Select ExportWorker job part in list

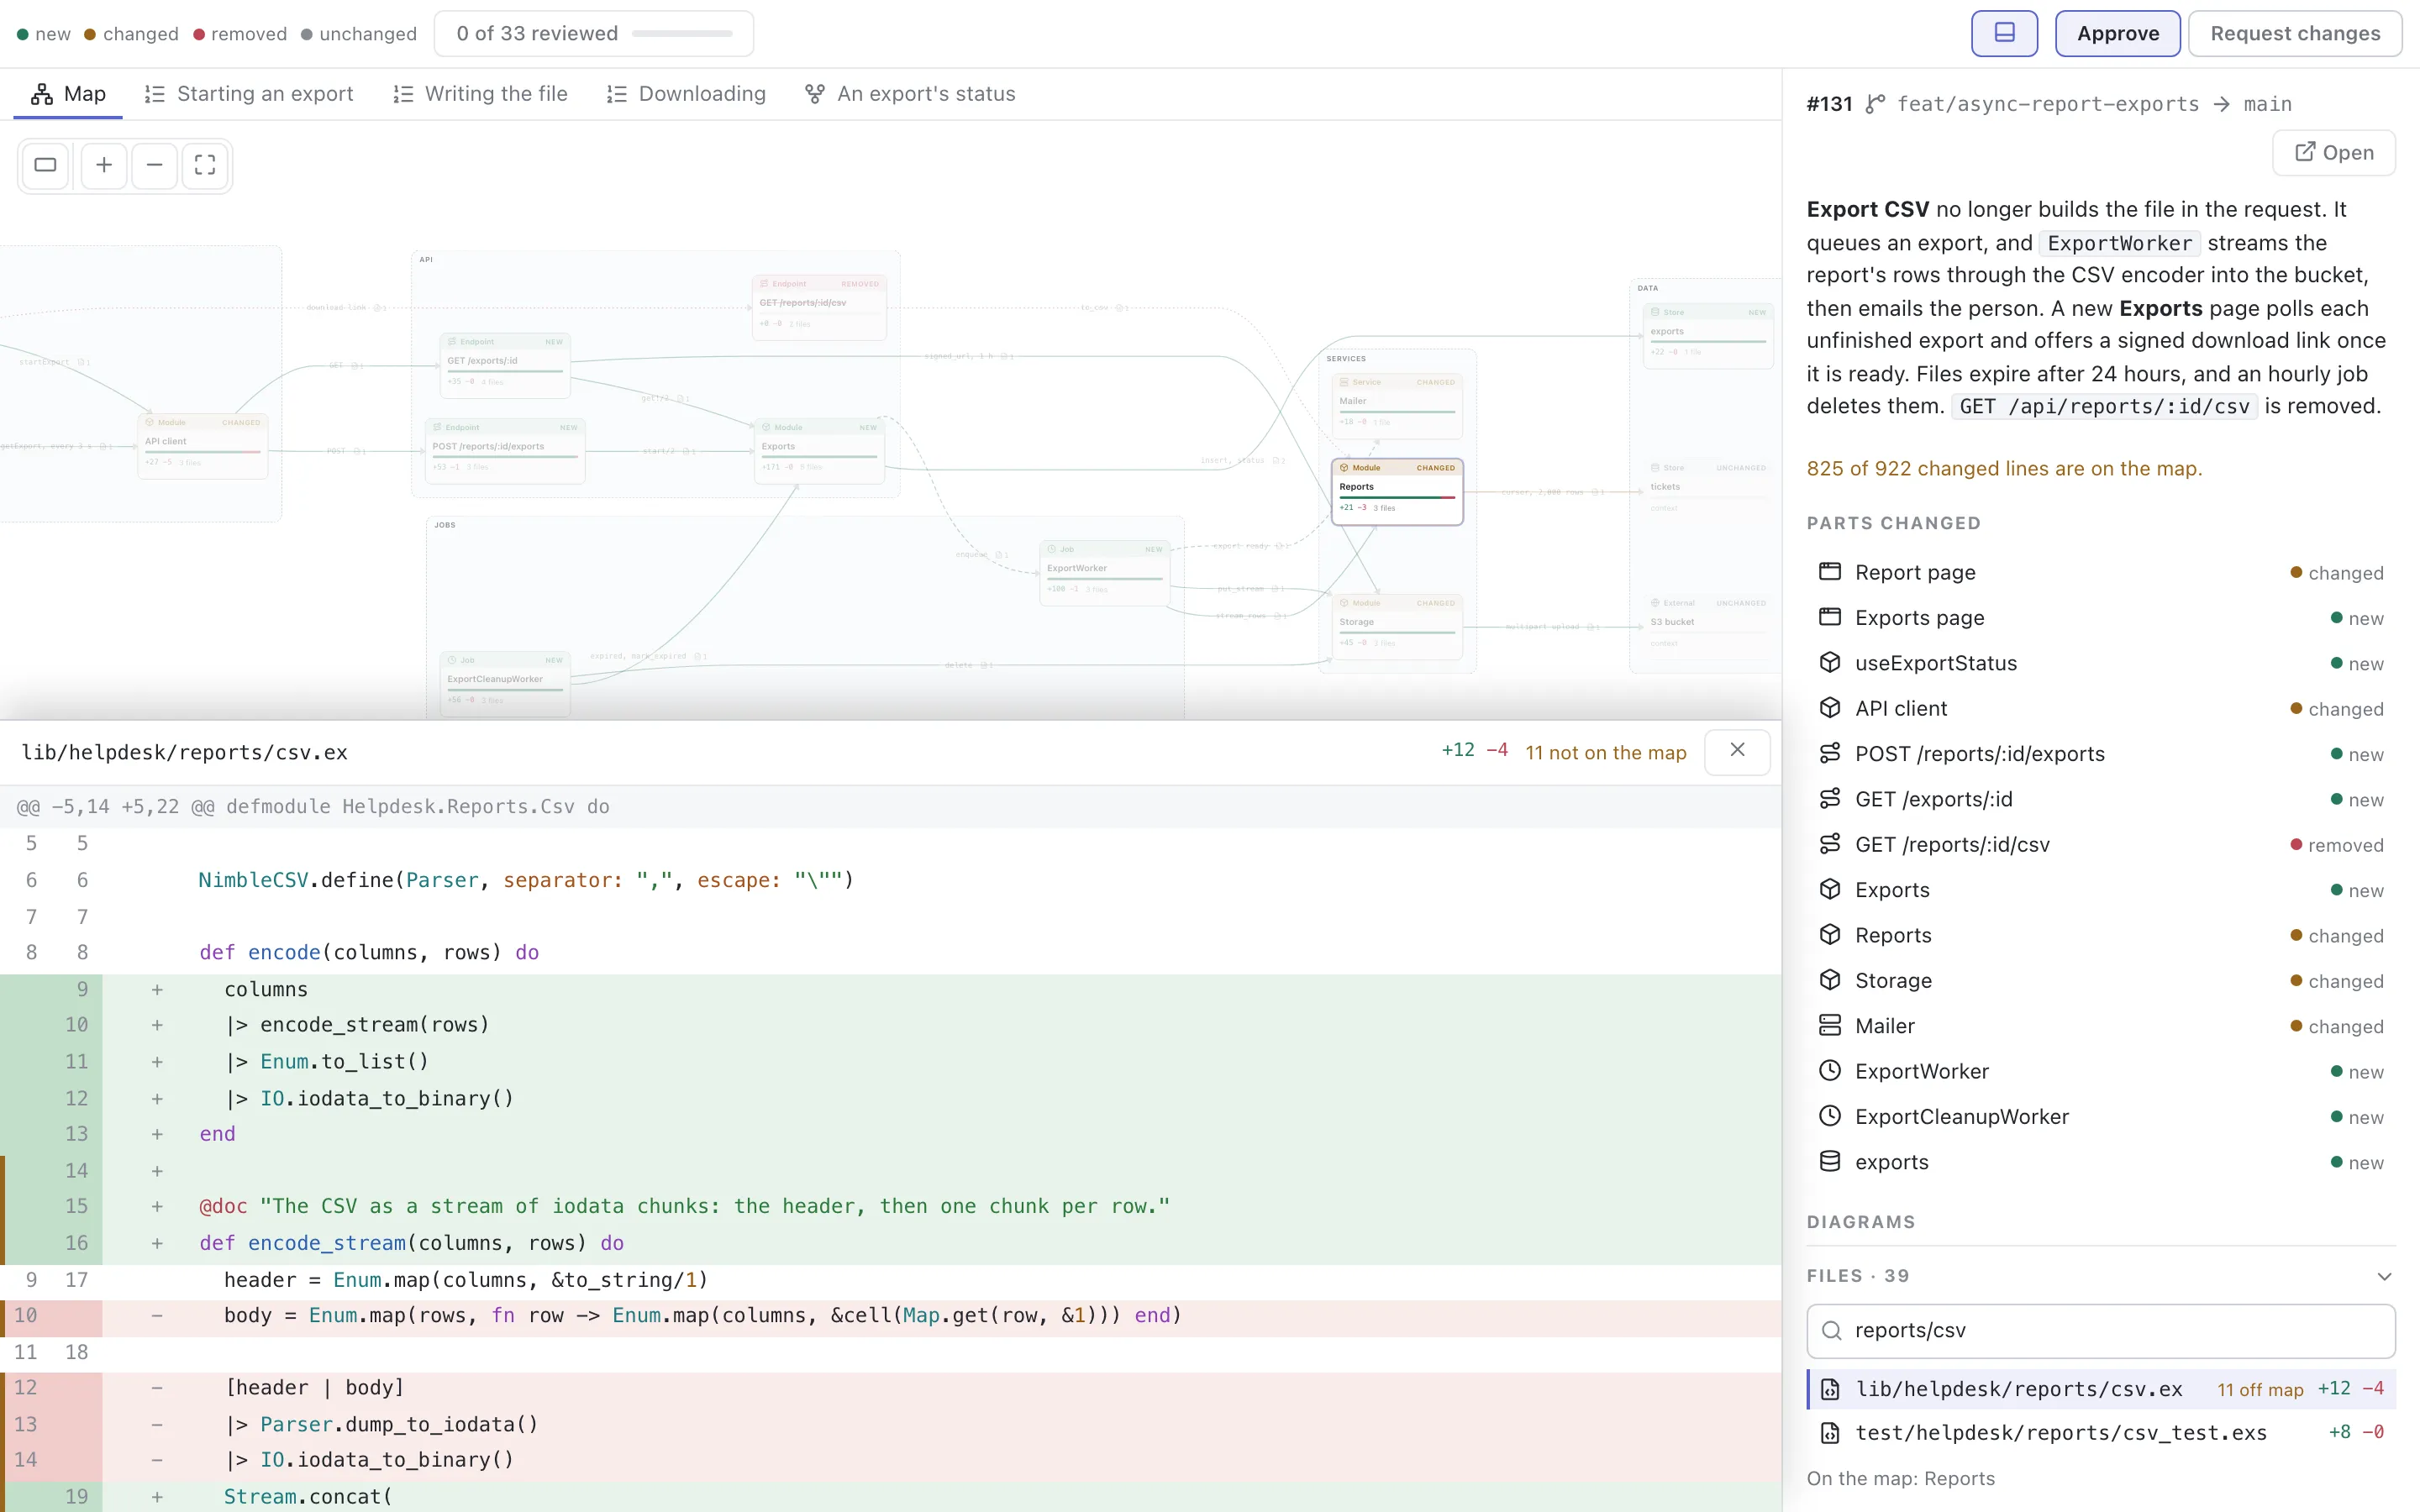2100,1071
